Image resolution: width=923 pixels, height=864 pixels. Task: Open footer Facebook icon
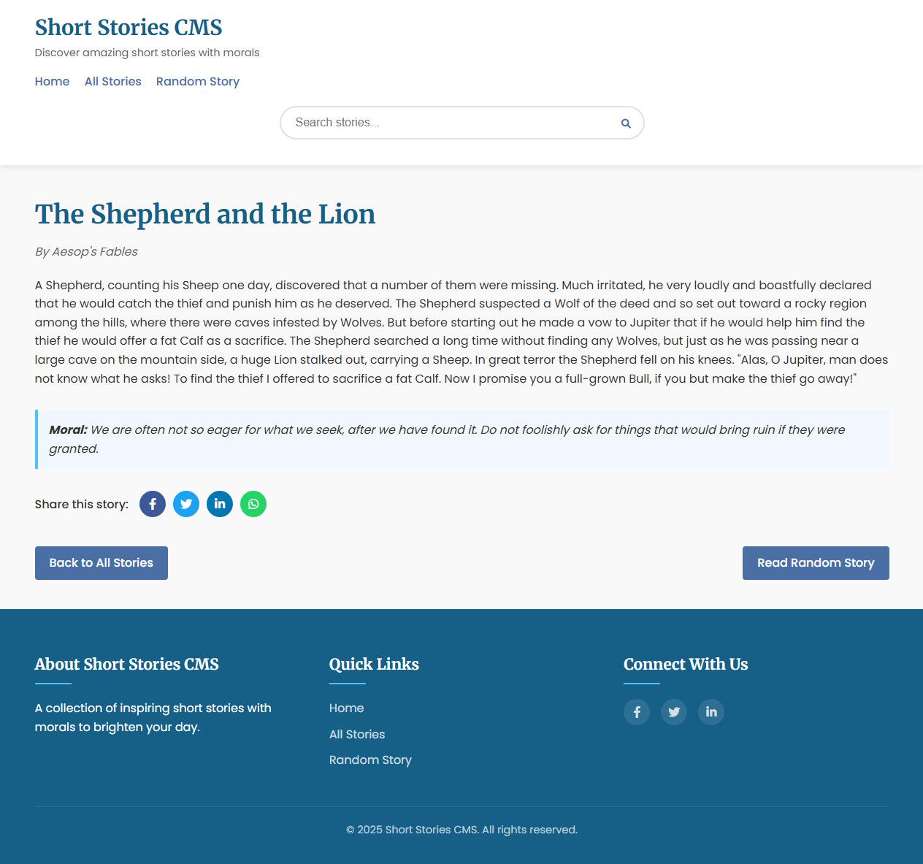pos(637,712)
